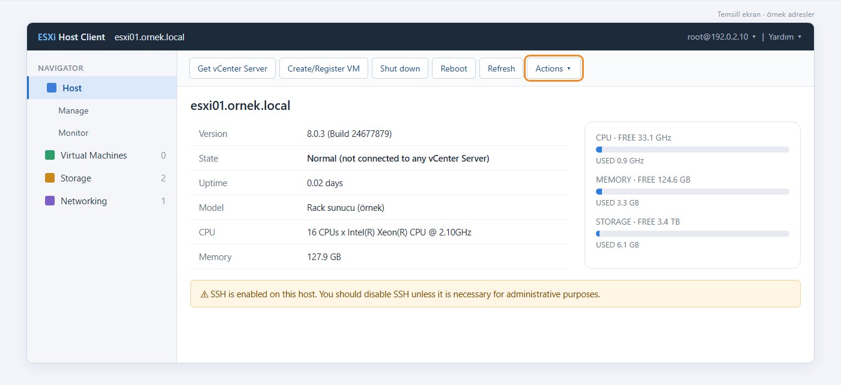Click the uptime value 0.02 days
Screen dimensions: 841x385
[x=325, y=183]
